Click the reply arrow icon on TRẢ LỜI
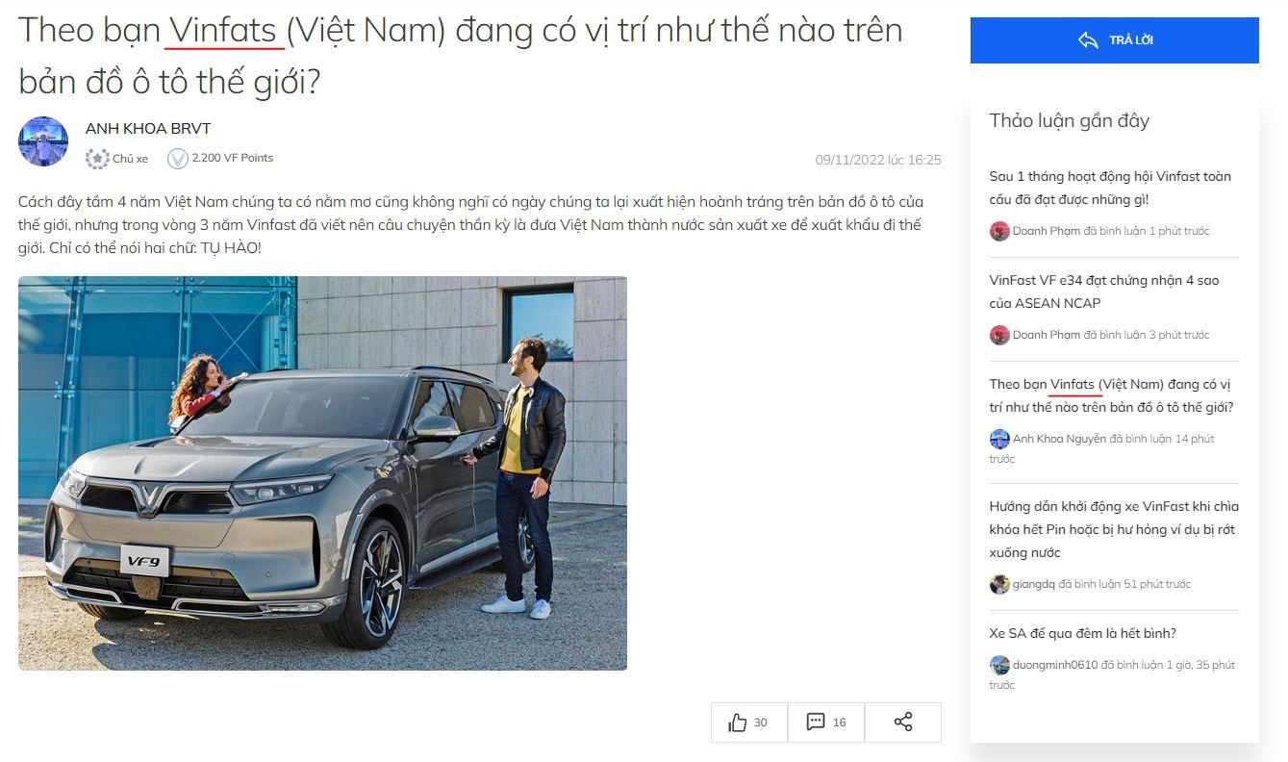 pos(1088,40)
